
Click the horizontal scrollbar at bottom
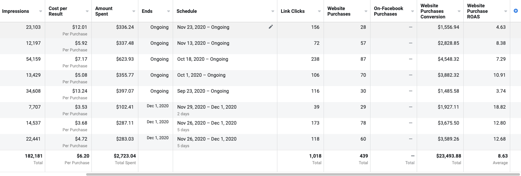pos(302,174)
